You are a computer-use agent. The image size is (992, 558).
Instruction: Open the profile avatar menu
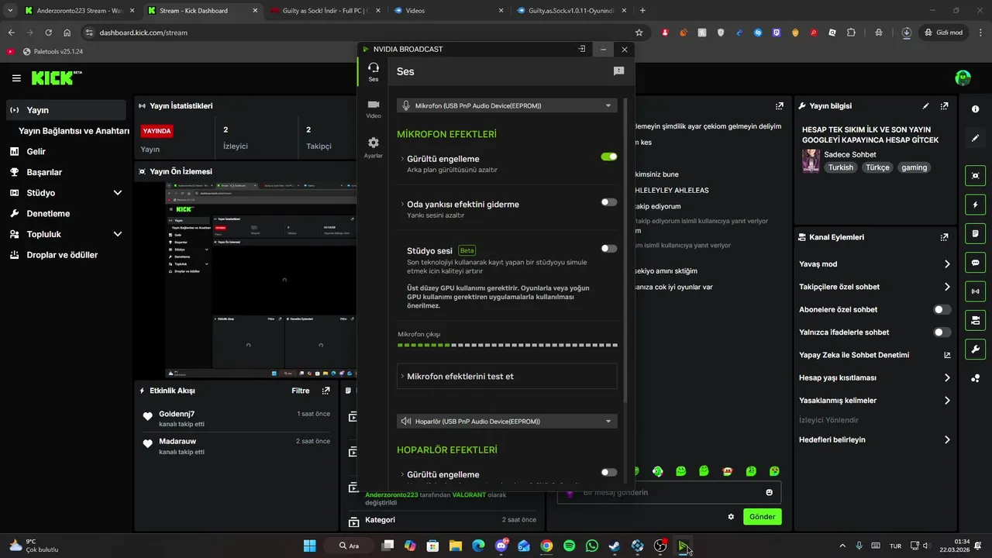pyautogui.click(x=963, y=77)
